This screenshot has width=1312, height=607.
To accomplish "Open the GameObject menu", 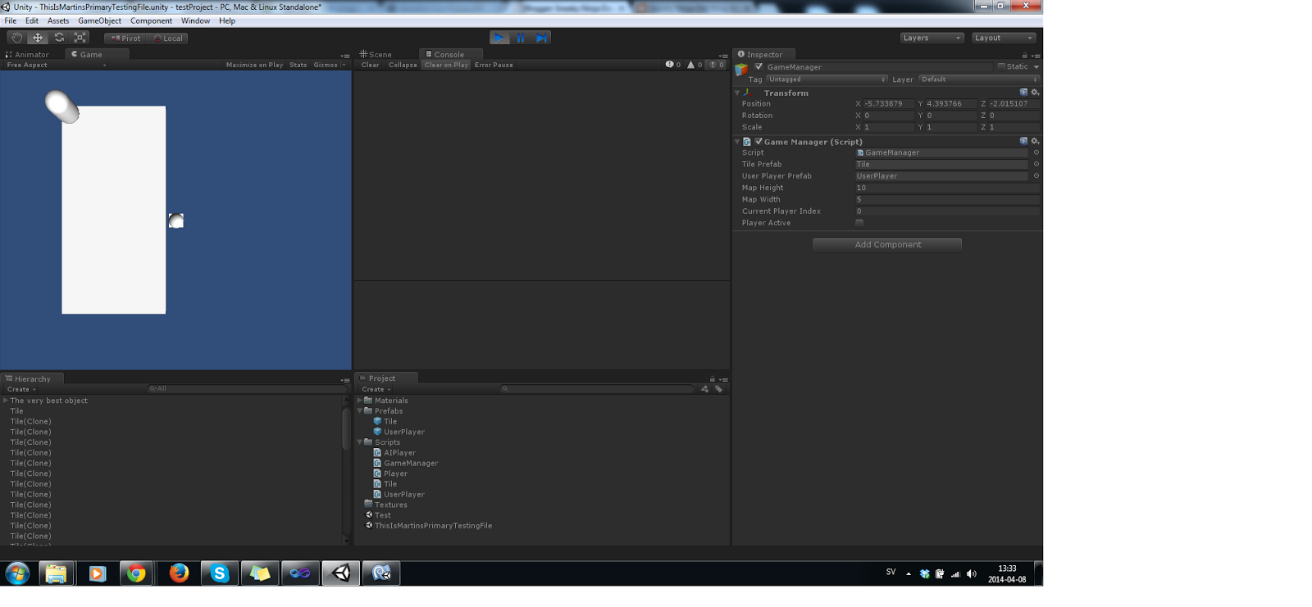I will pyautogui.click(x=99, y=20).
